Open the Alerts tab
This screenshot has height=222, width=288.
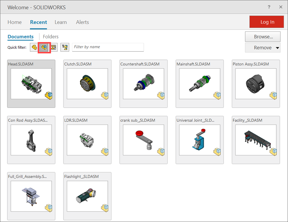[82, 22]
